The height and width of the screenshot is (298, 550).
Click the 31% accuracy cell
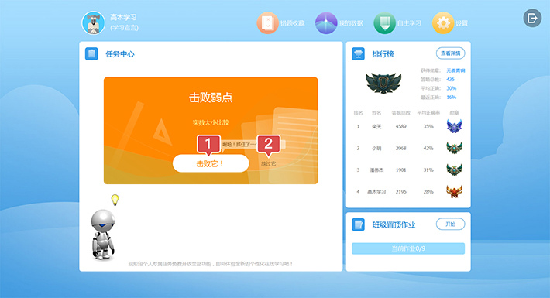(x=428, y=170)
